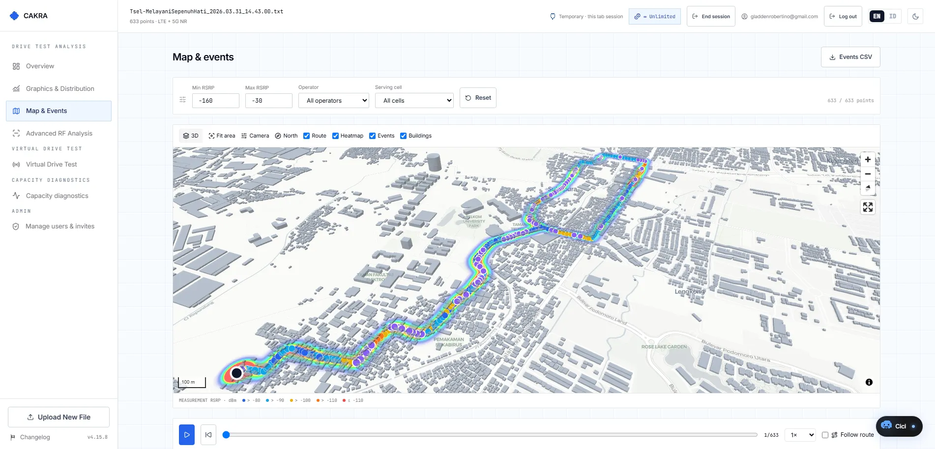
Task: Toggle dark mode moon icon
Action: click(x=915, y=16)
